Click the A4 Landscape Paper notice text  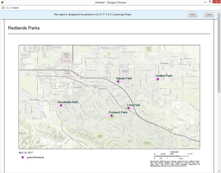pyautogui.click(x=93, y=15)
